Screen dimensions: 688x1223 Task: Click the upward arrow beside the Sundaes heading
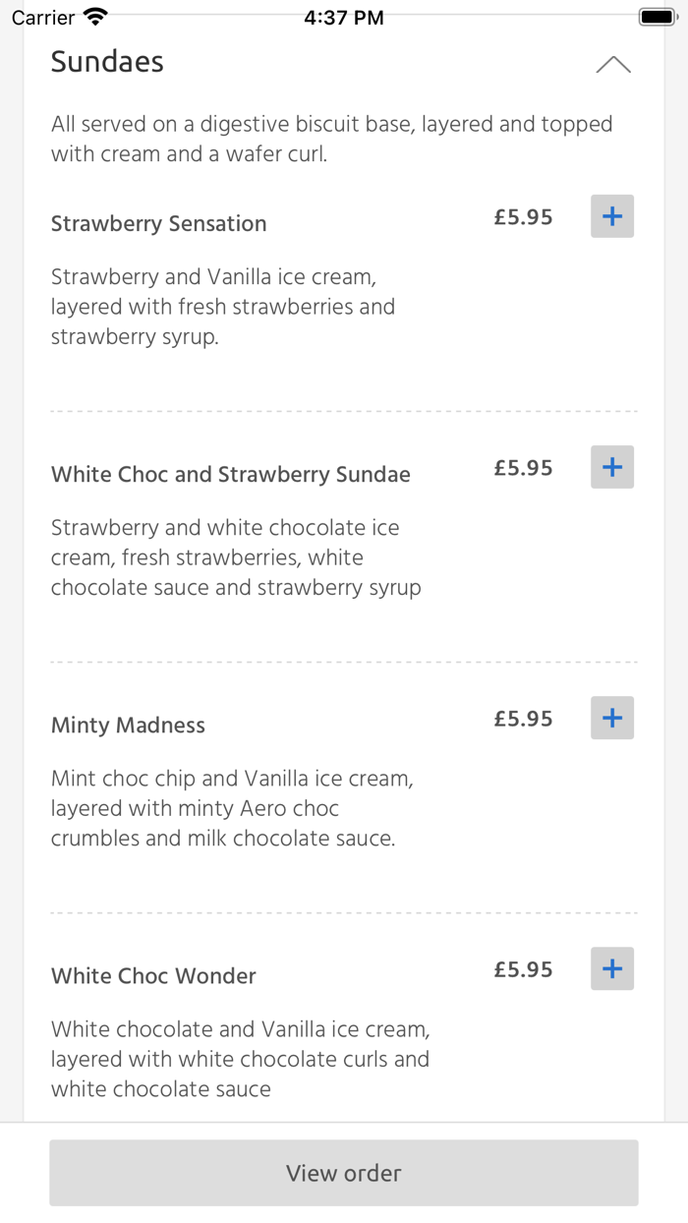click(613, 63)
